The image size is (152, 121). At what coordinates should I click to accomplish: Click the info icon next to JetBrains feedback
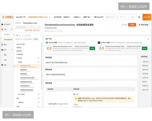coord(117,43)
